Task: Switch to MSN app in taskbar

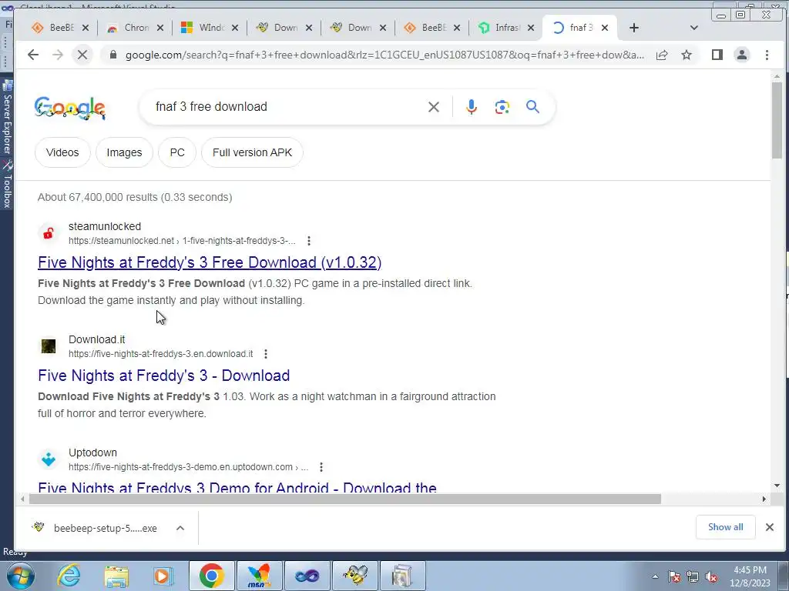Action: (x=259, y=576)
